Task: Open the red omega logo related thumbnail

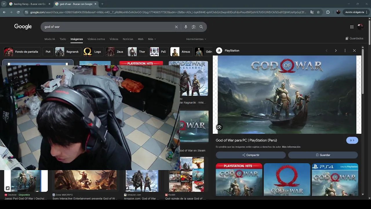Action: 287,179
